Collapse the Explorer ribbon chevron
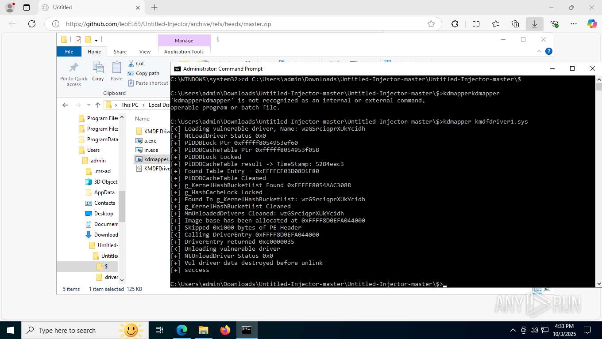This screenshot has height=339, width=602. click(x=539, y=51)
